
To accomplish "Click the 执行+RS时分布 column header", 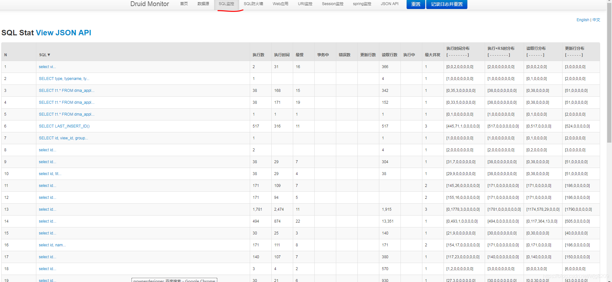I will point(501,48).
